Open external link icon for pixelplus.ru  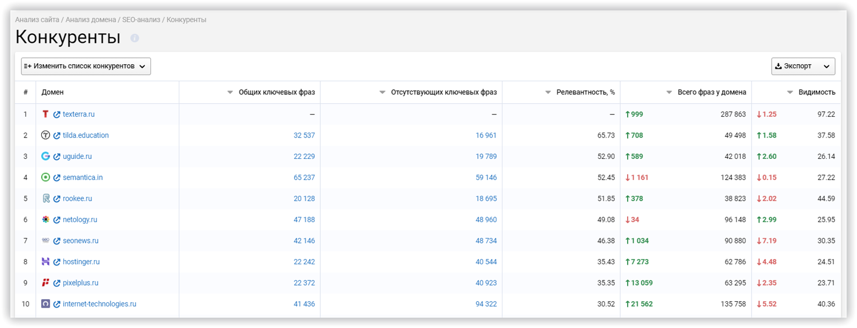(57, 283)
